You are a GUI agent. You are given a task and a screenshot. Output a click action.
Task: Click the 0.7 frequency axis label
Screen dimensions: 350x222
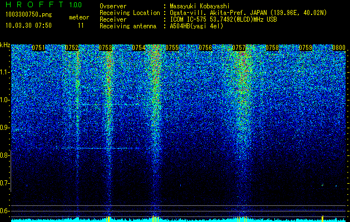4,183
